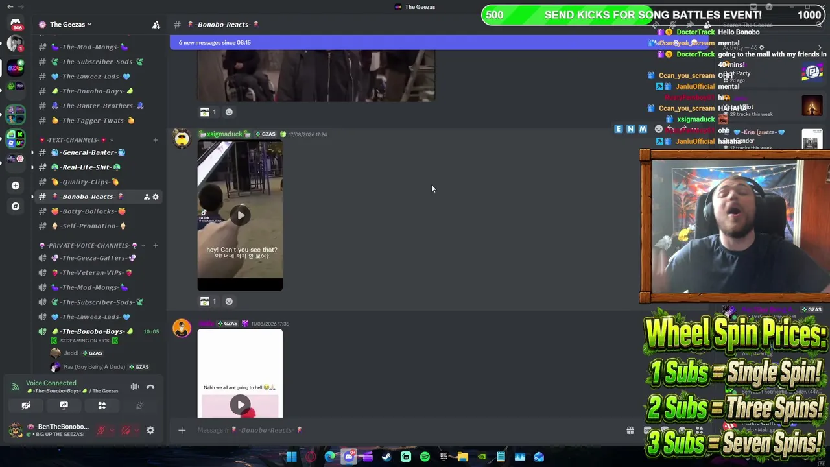Viewport: 830px width, 467px height.
Task: Join The-Laweez-Lads voice channel
Action: click(97, 317)
